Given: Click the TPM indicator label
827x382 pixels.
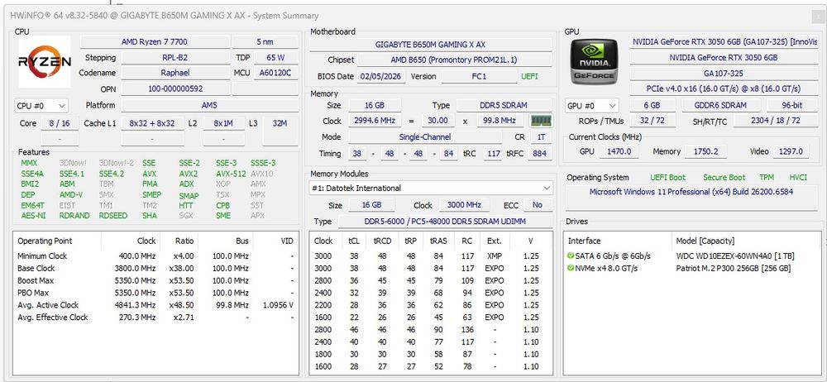Looking at the screenshot, I should coord(767,177).
